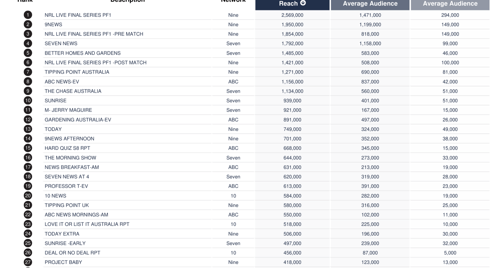
Task: Click the ABC network cell for HARD QUIZ
Action: pos(233,148)
